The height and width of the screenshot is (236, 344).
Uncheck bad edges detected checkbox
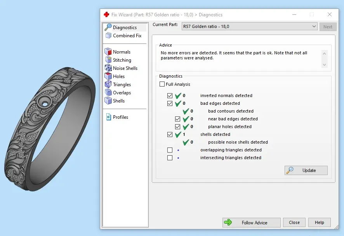(170, 103)
